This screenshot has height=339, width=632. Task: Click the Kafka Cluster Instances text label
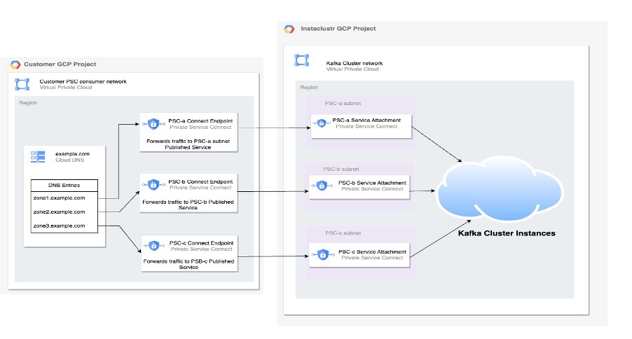pyautogui.click(x=507, y=233)
